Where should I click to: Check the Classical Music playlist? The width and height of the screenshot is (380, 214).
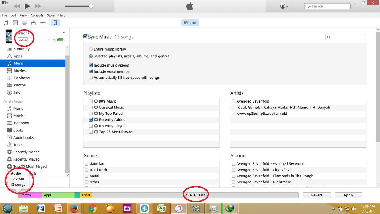[x=91, y=107]
